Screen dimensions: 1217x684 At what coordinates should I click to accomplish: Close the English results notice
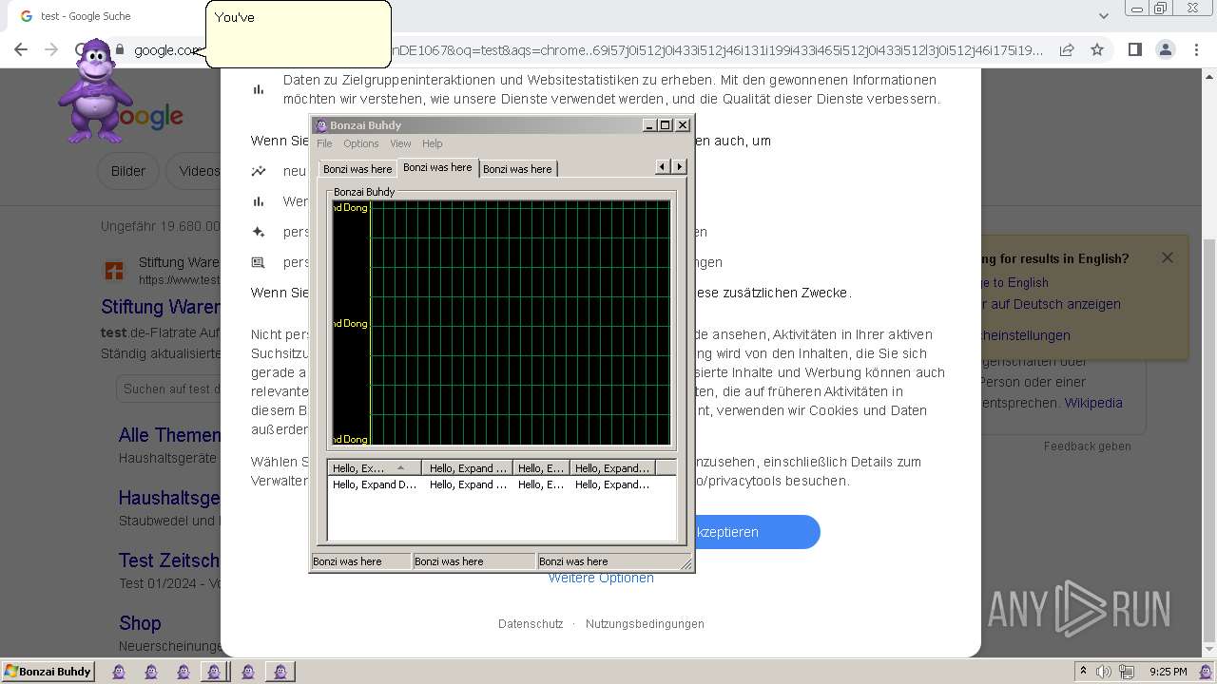[x=1168, y=257]
